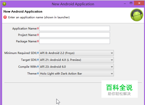145x105 pixels.
Task: Click the bold 'New Android Application' heading
Action: click(23, 12)
